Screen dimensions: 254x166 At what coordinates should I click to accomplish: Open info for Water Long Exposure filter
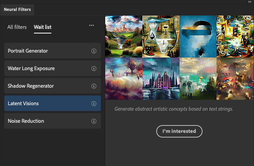pyautogui.click(x=94, y=69)
